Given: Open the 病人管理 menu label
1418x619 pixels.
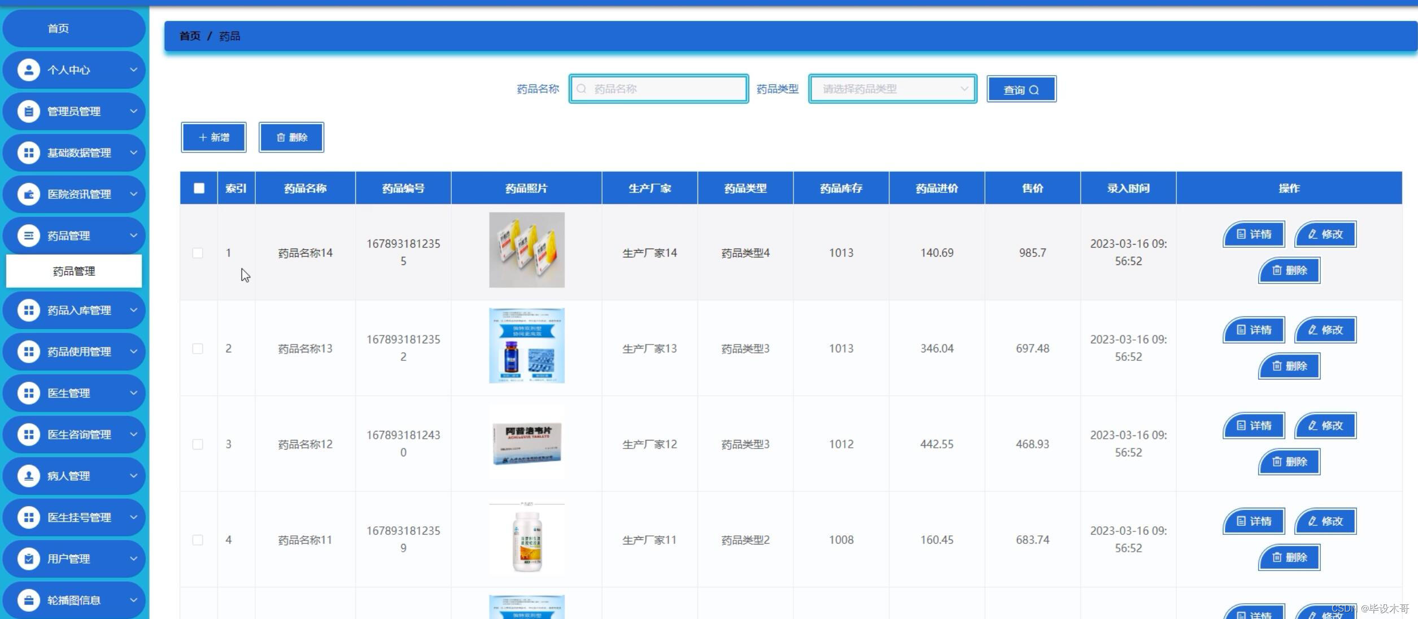Looking at the screenshot, I should click(x=68, y=476).
